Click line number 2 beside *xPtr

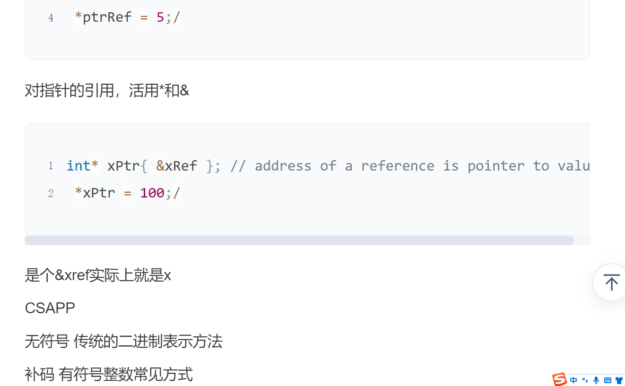[x=51, y=193]
